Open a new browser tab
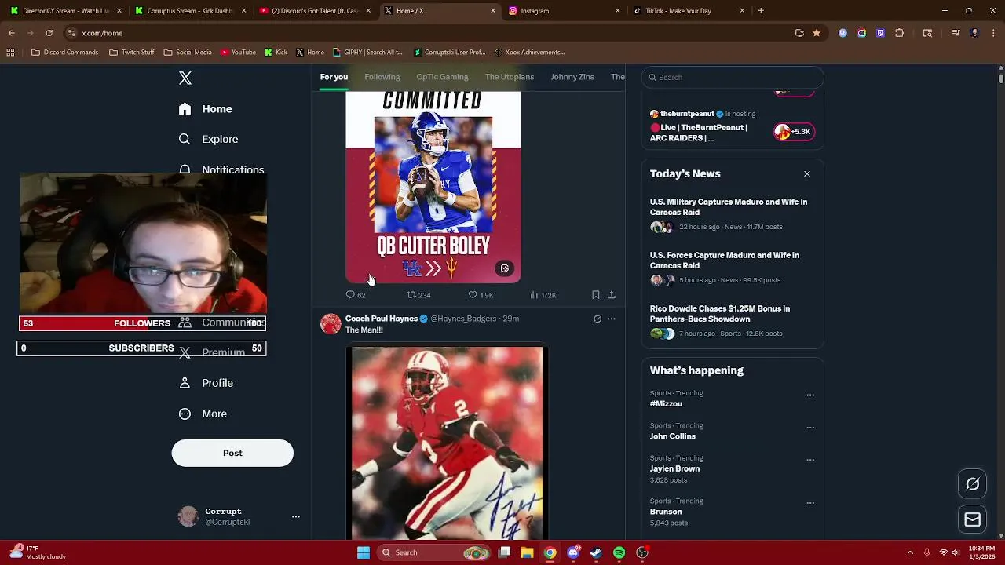This screenshot has height=565, width=1005. pyautogui.click(x=761, y=11)
